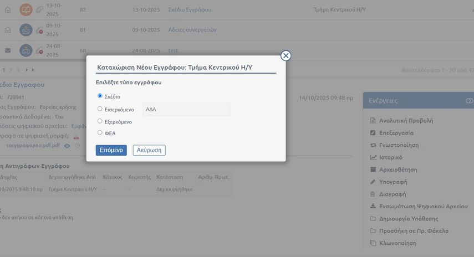Click into the ΑΔΑ input field
This screenshot has height=257, width=474.
tap(186, 109)
